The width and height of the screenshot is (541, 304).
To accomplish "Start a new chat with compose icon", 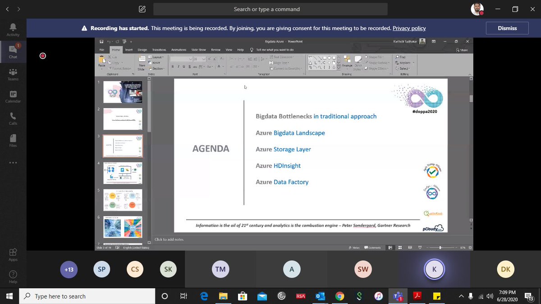I will [x=142, y=9].
